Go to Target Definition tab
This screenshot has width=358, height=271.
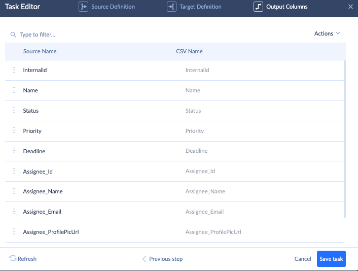click(x=194, y=7)
